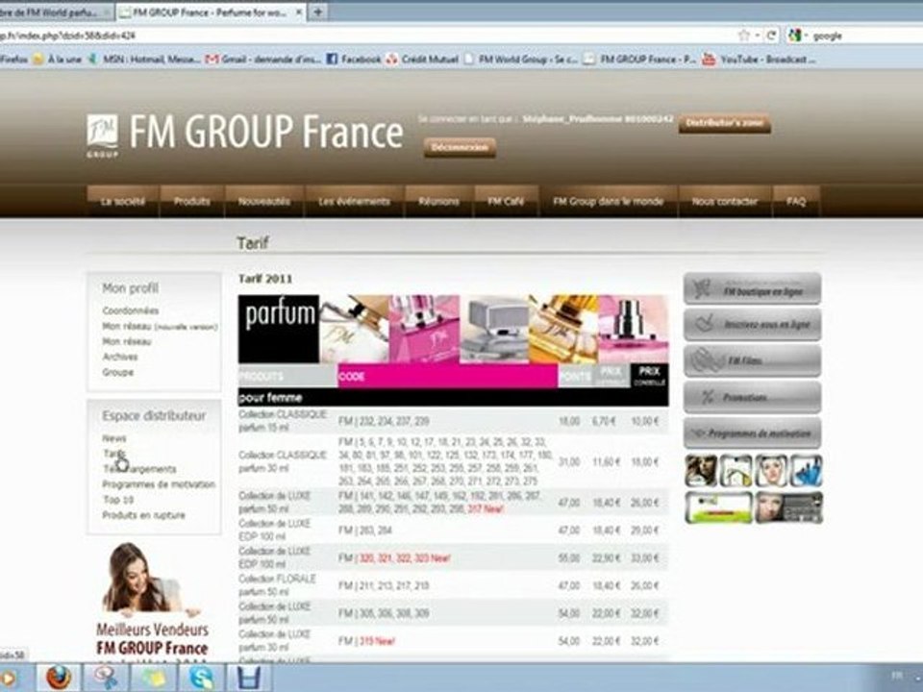Open the Top 10 link
This screenshot has height=692, width=923.
[x=117, y=500]
